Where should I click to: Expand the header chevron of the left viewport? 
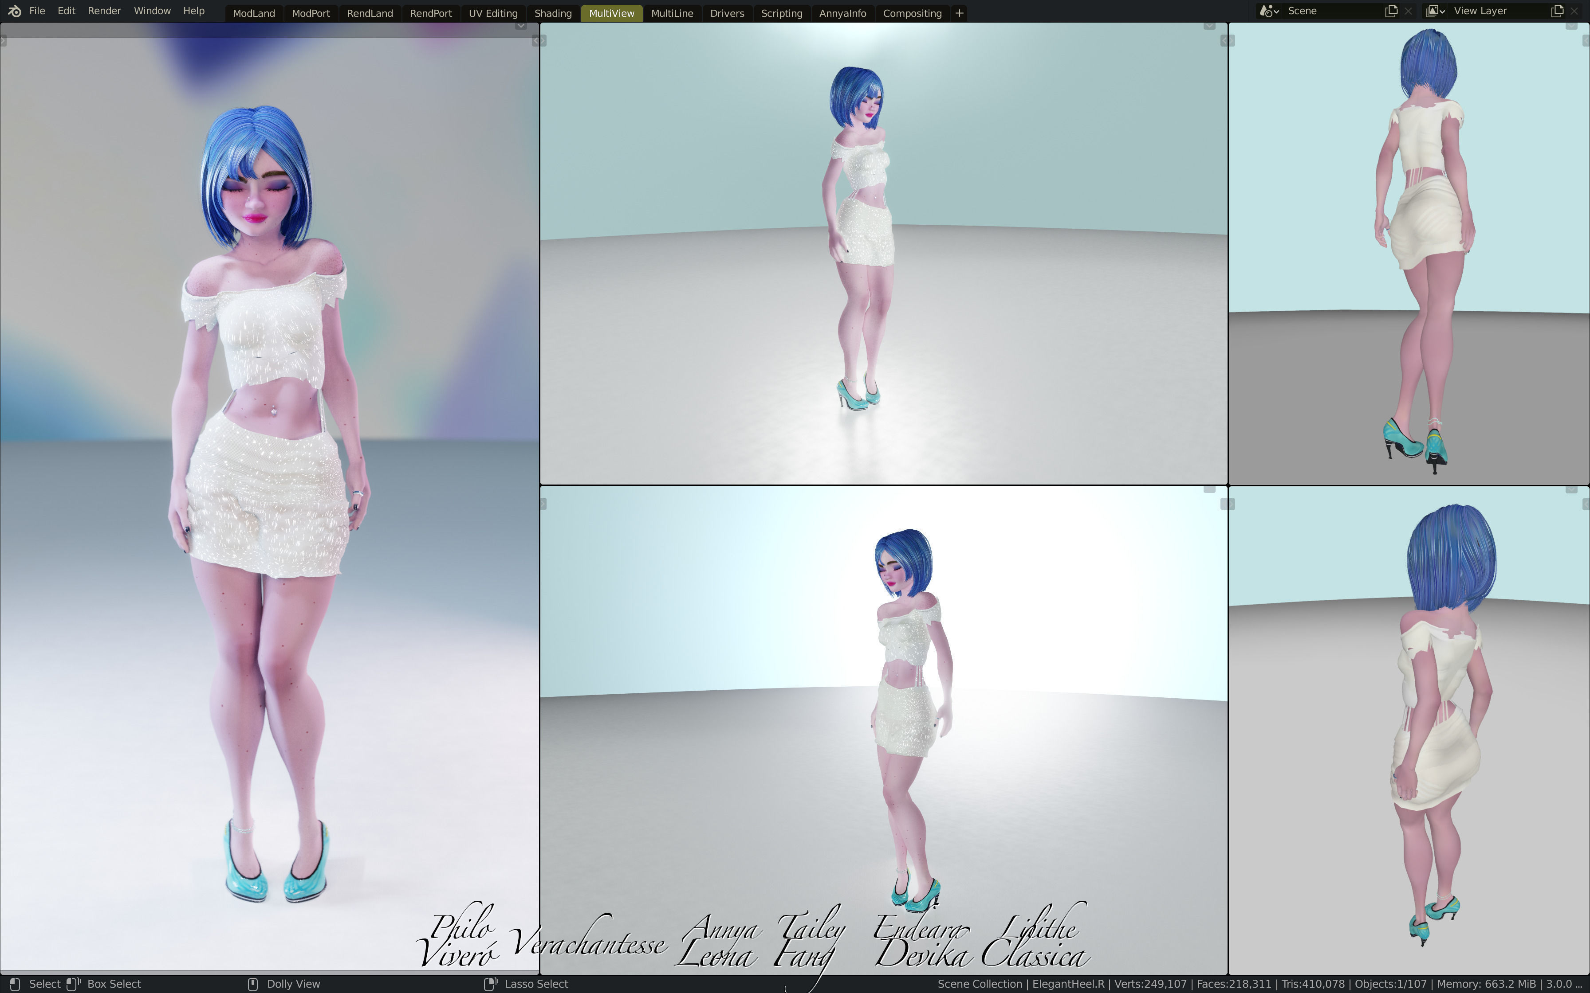(520, 26)
